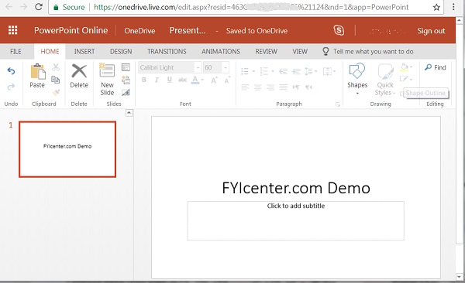Click the Format Painter brush icon
The width and height of the screenshot is (465, 283).
coord(56,92)
